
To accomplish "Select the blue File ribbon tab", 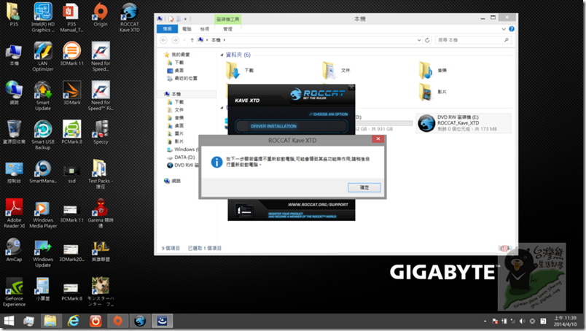I will [167, 29].
